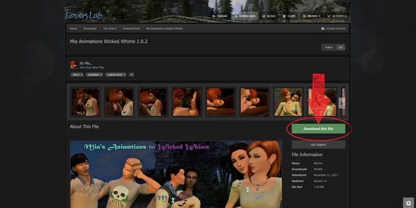The height and width of the screenshot is (208, 416).
Task: Click the sims 4 tag label
Action: click(76, 75)
